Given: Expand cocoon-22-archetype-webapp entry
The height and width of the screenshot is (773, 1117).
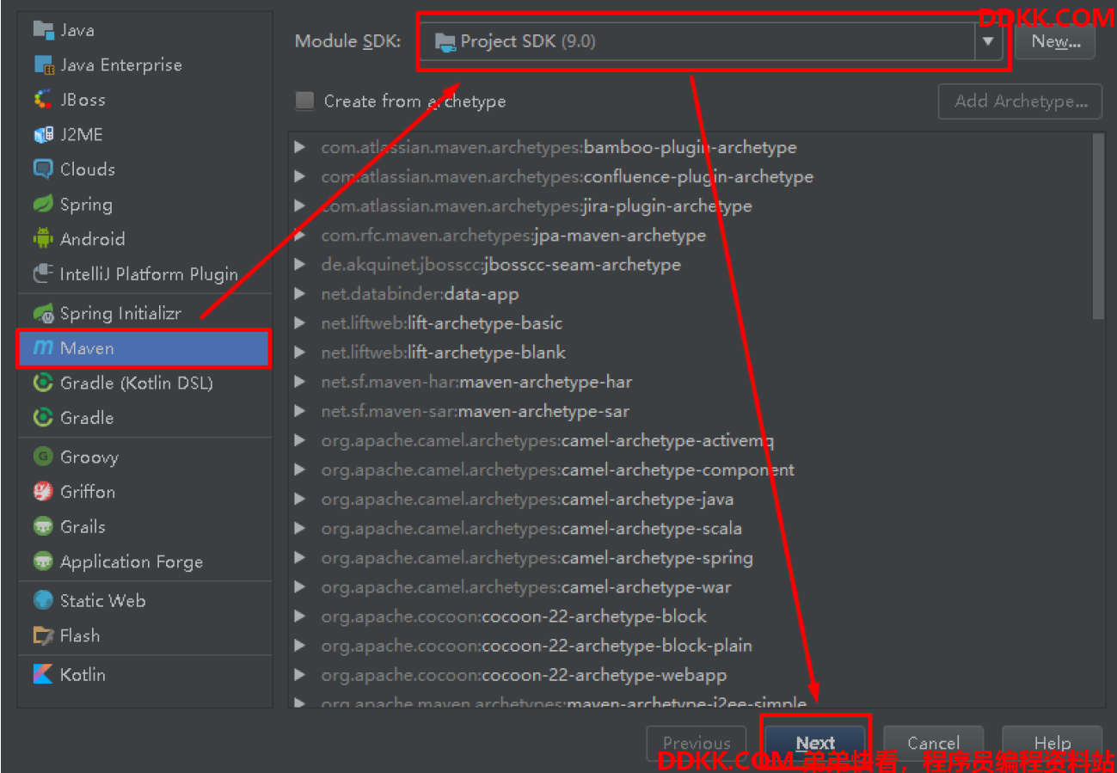Looking at the screenshot, I should [299, 675].
